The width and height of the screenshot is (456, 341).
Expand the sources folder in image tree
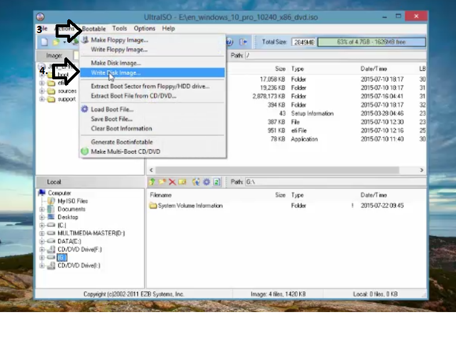[x=42, y=91]
